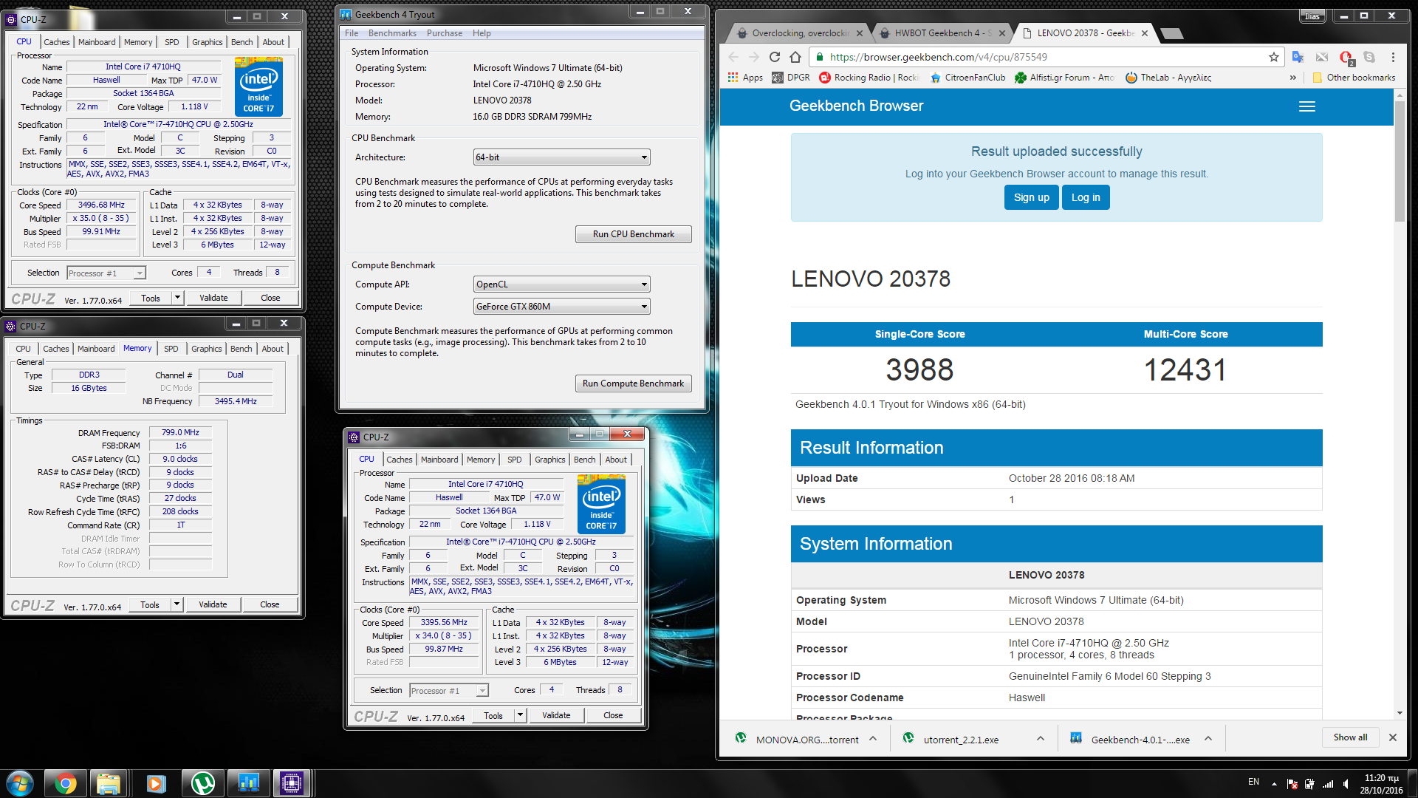Image resolution: width=1418 pixels, height=798 pixels.
Task: Open Bench tab in 3496.68 MHz CPU-Z window
Action: pos(242,42)
